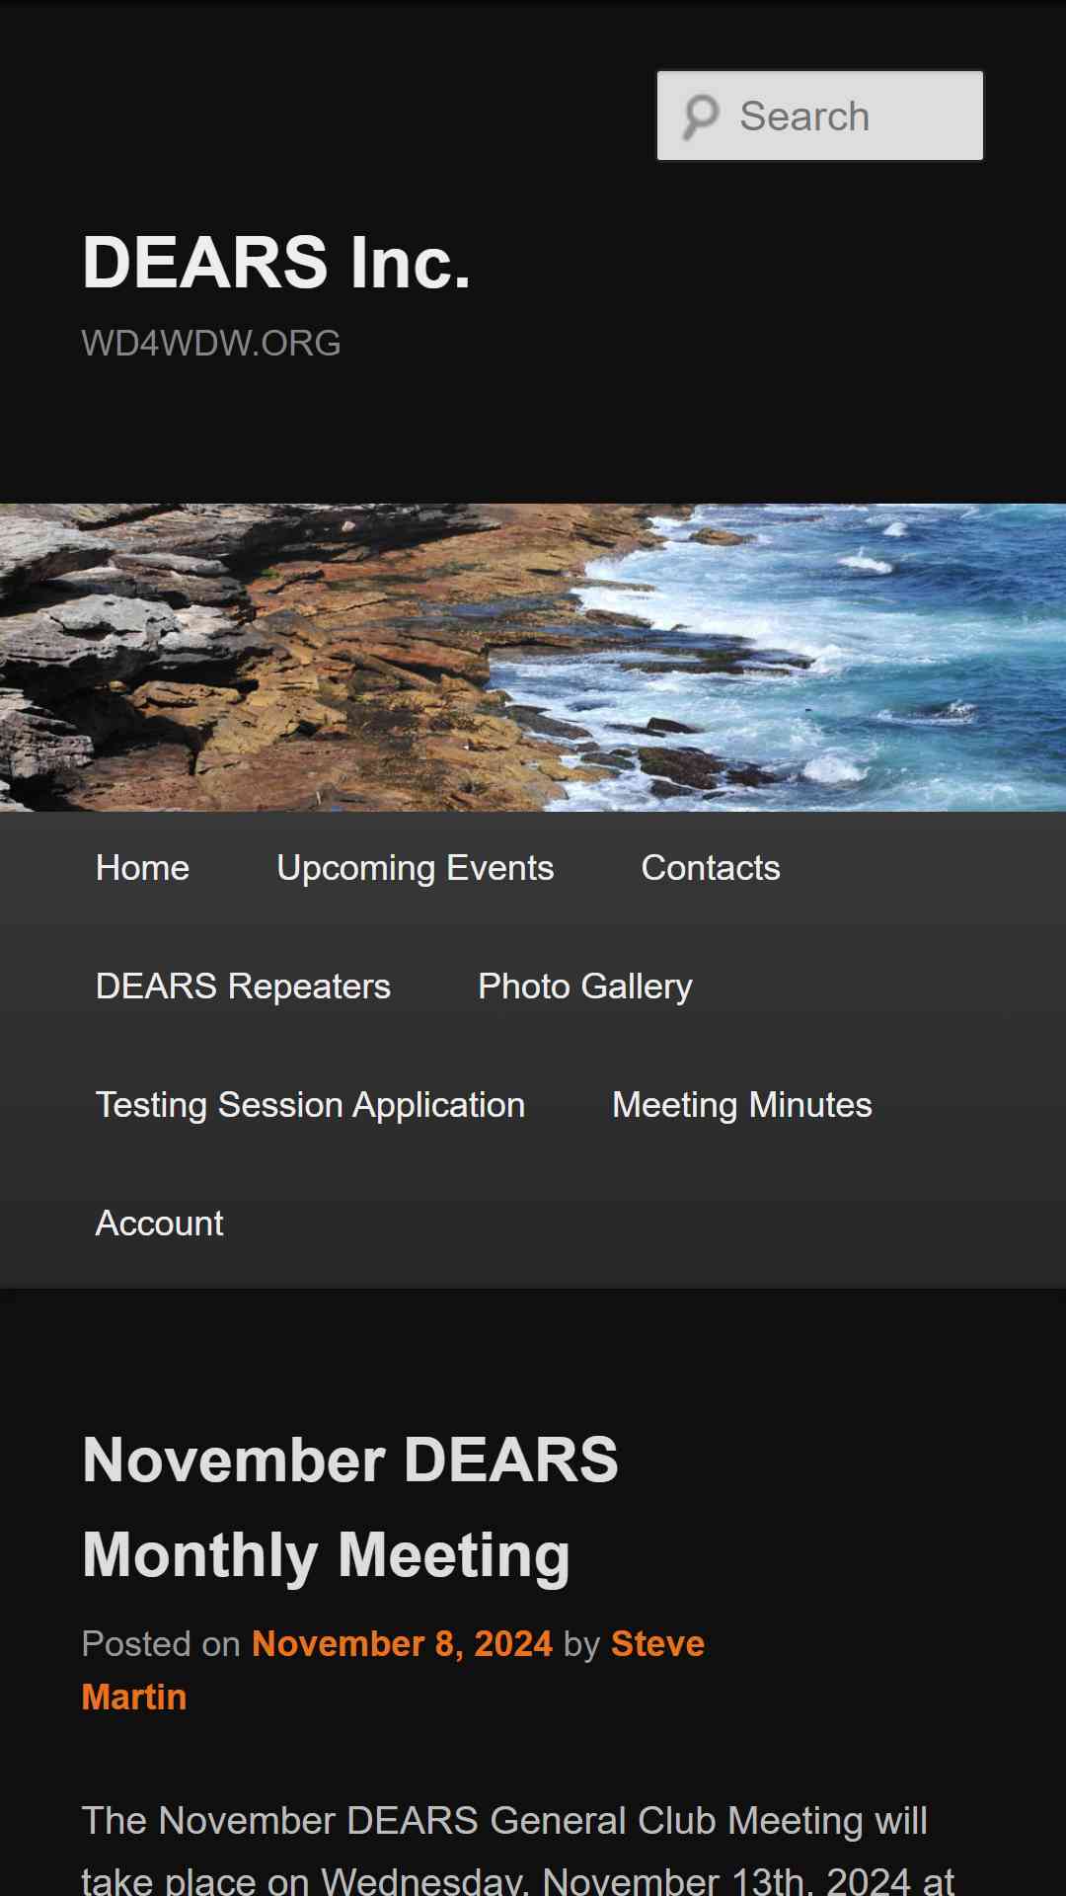Click the magnifying glass search icon
This screenshot has height=1896, width=1066.
coord(701,117)
